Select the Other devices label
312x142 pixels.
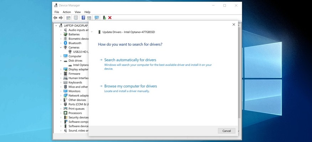click(77, 100)
